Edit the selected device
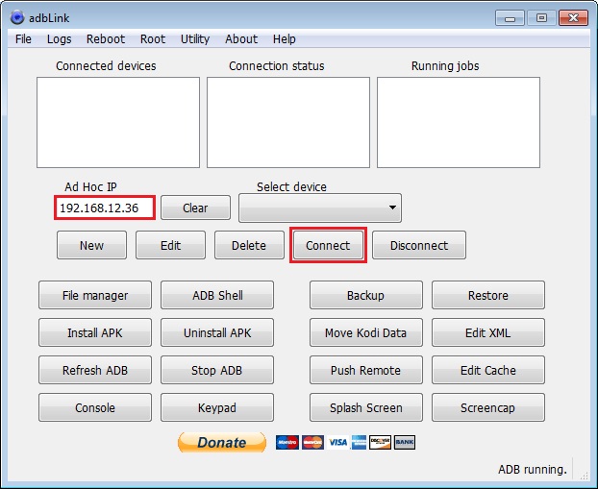Viewport: 598px width, 489px height. tap(170, 245)
